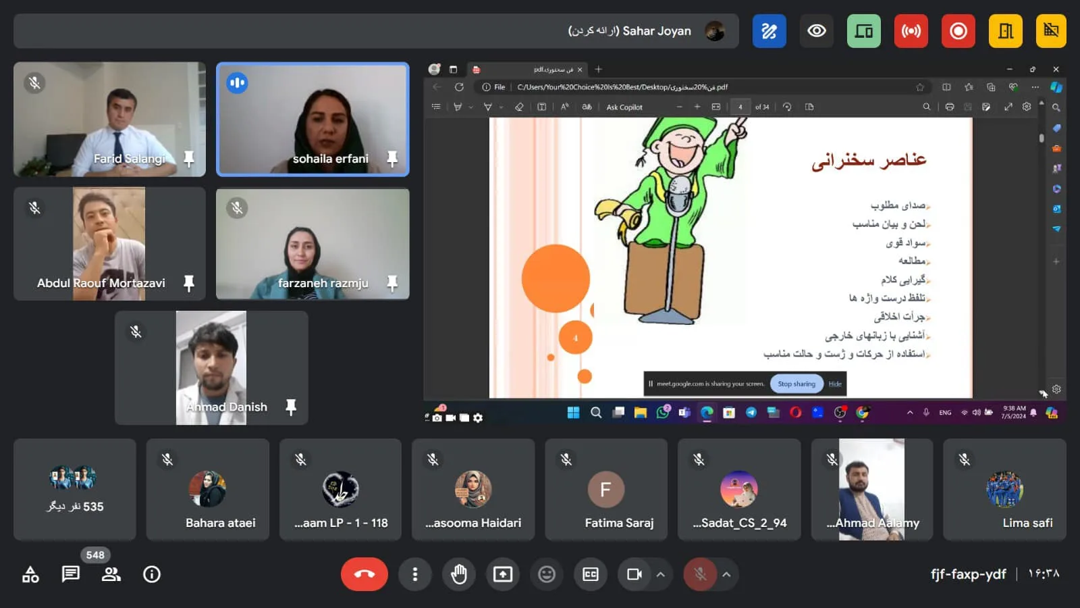Click the red hang up call button

(364, 574)
